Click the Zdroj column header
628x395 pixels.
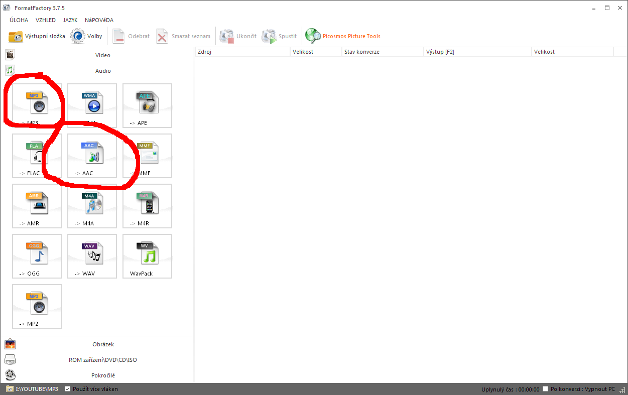[242, 52]
